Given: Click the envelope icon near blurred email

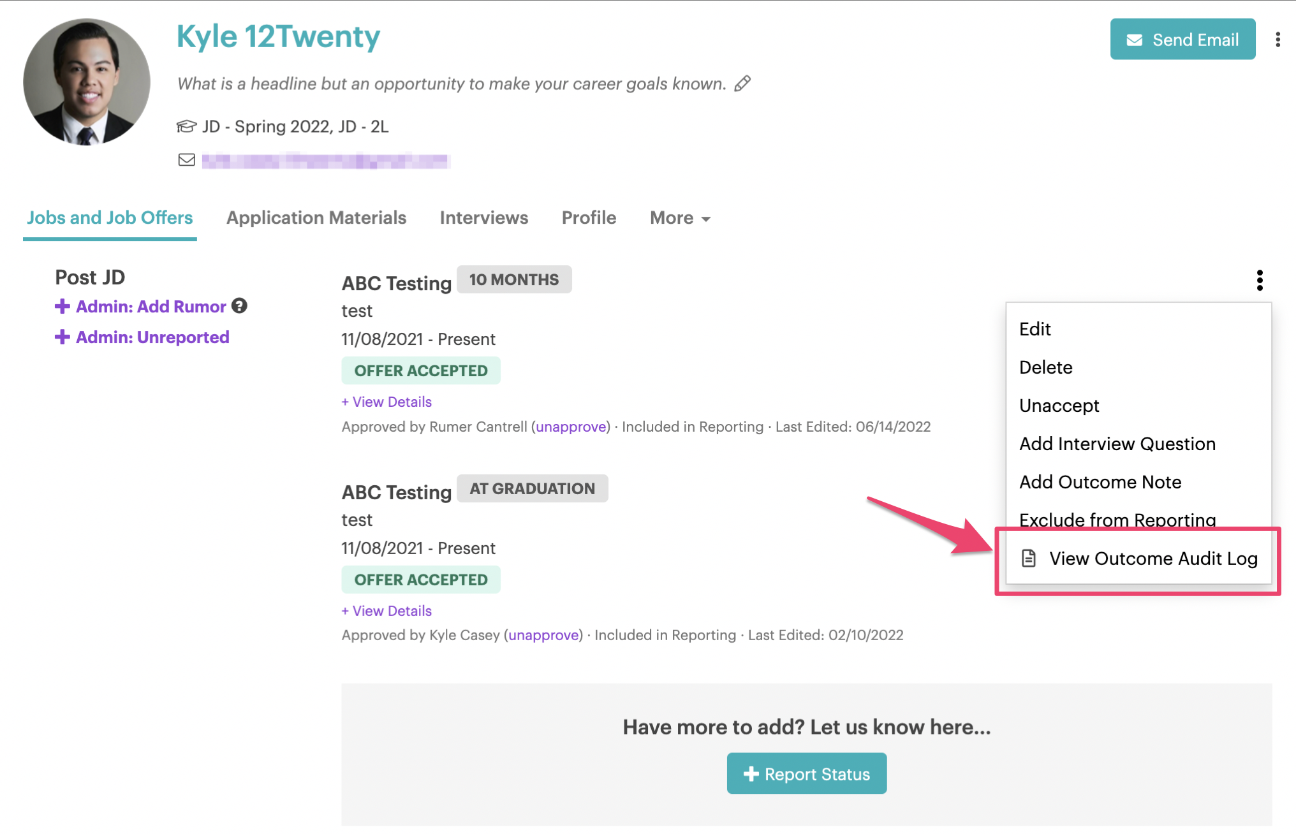Looking at the screenshot, I should [x=186, y=160].
